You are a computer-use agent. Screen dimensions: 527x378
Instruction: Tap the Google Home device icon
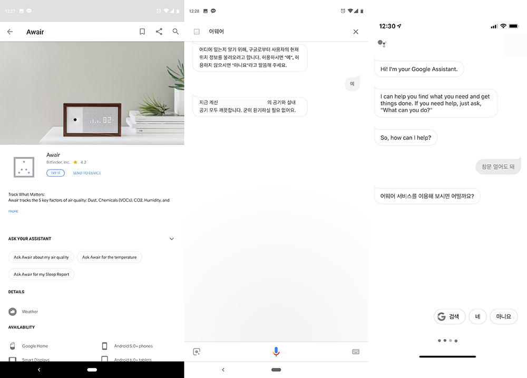13,346
